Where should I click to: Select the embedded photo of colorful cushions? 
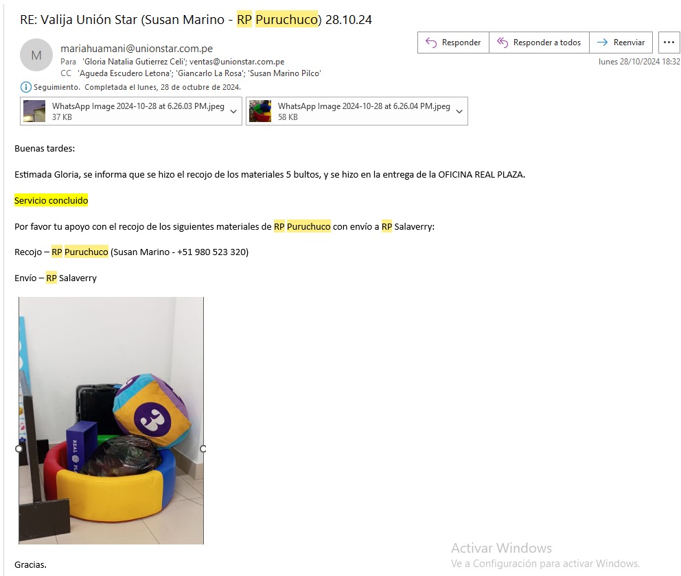111,420
